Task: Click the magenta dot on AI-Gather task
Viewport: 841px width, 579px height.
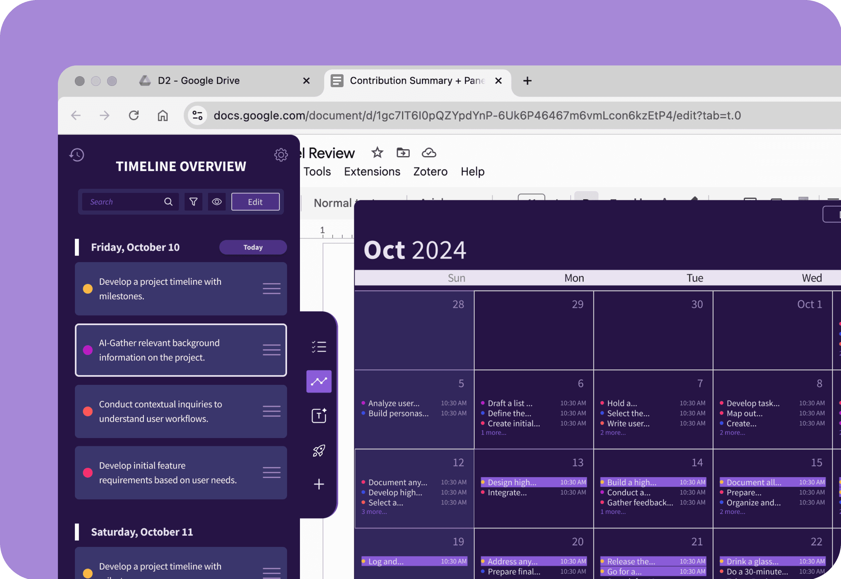Action: [87, 350]
